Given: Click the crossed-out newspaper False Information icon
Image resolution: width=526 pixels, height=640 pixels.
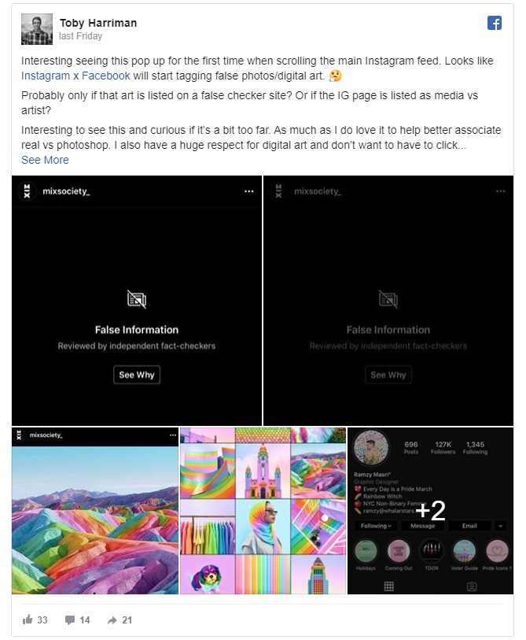Looking at the screenshot, I should (x=137, y=299).
